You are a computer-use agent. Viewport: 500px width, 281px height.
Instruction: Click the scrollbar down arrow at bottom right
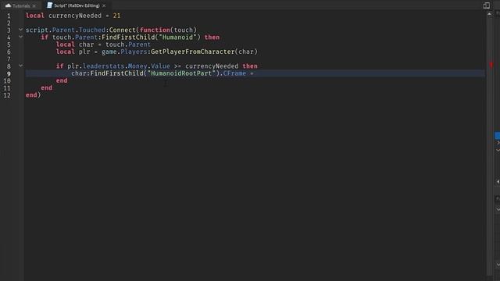(x=498, y=265)
